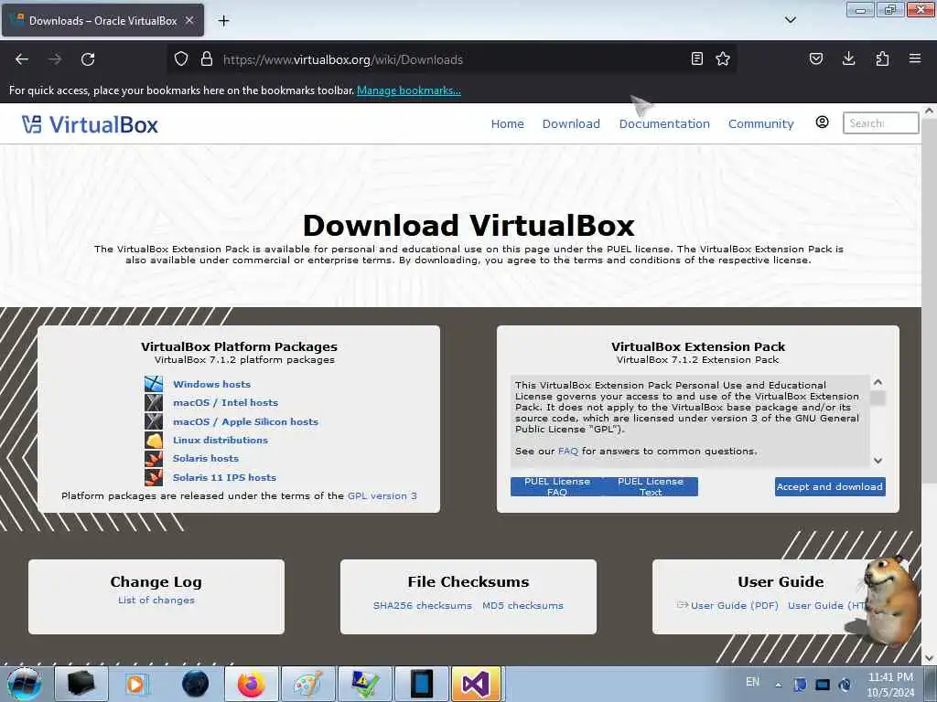Open the Solaris 11 IPS hosts link
The width and height of the screenshot is (937, 702).
point(225,477)
